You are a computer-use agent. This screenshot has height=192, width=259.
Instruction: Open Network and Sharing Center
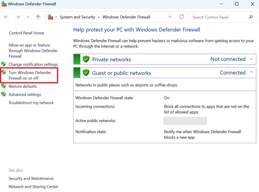click(x=33, y=187)
